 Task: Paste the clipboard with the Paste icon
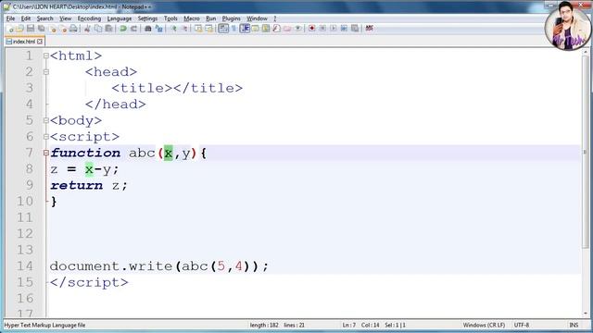coord(109,29)
